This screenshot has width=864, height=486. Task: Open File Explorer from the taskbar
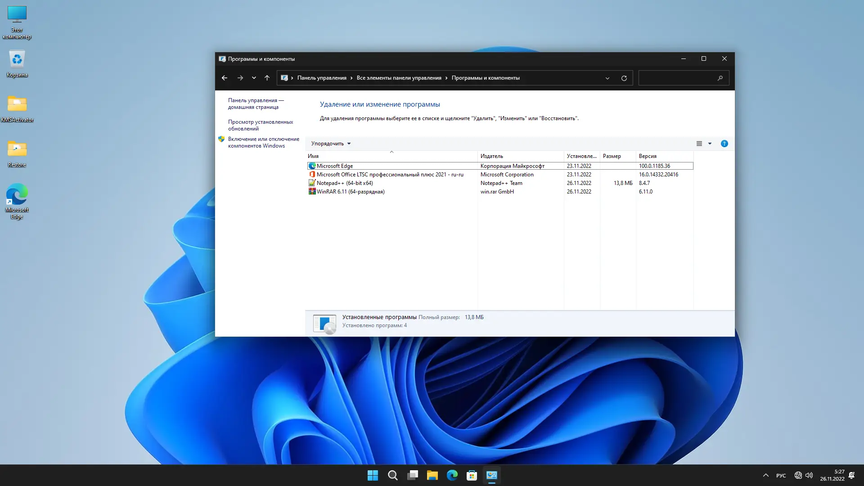[x=432, y=475]
